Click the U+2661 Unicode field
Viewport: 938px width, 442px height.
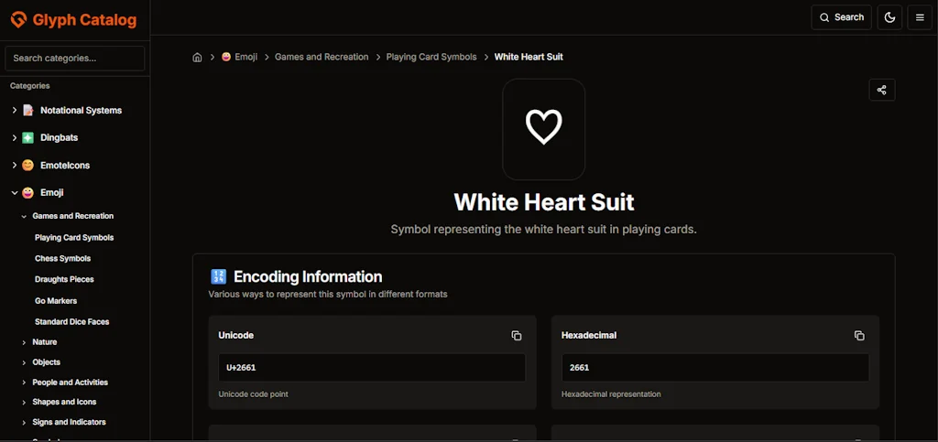[x=372, y=367]
